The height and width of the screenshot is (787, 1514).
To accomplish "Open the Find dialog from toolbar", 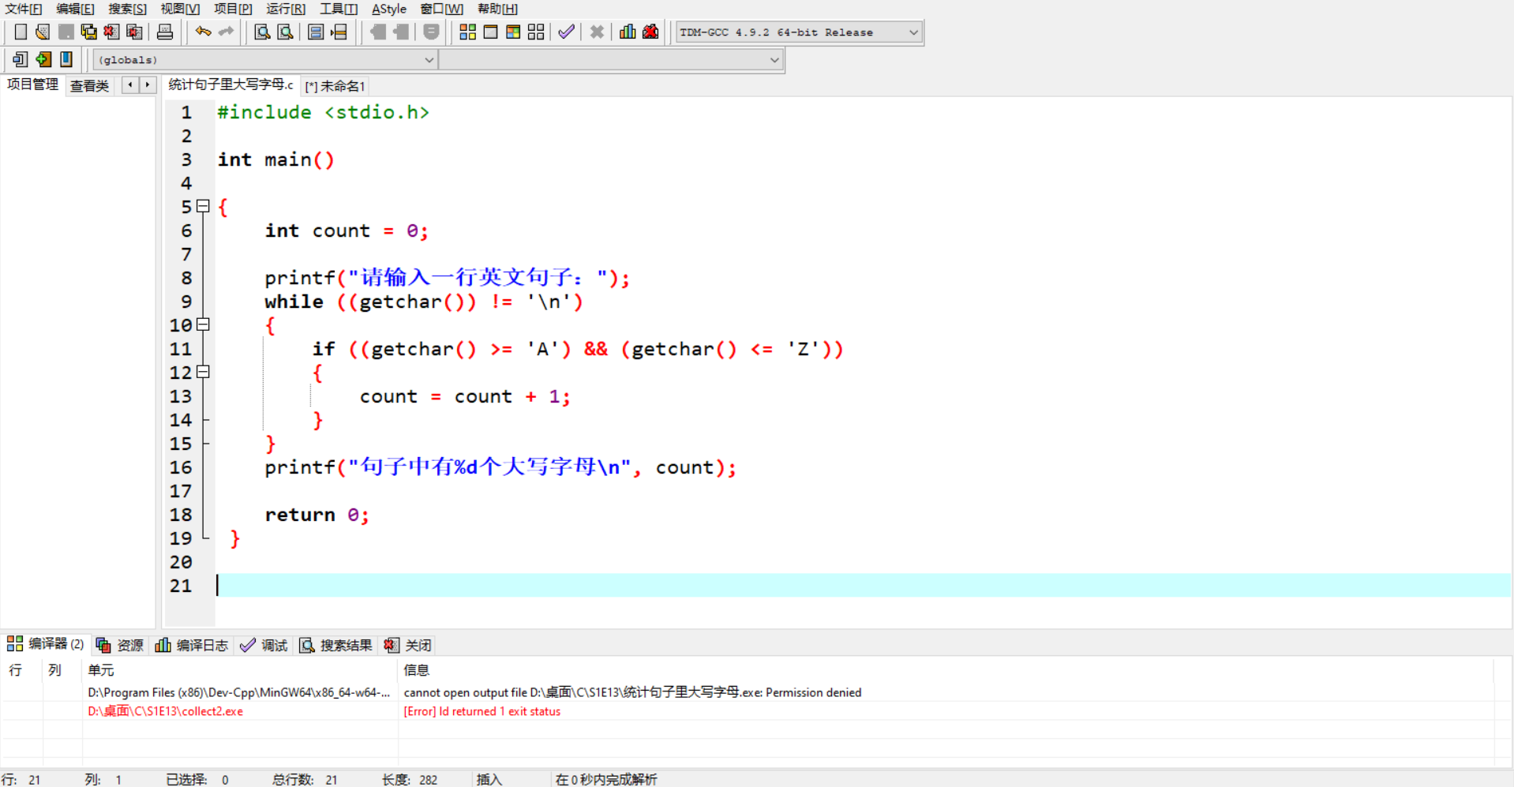I will tap(261, 32).
